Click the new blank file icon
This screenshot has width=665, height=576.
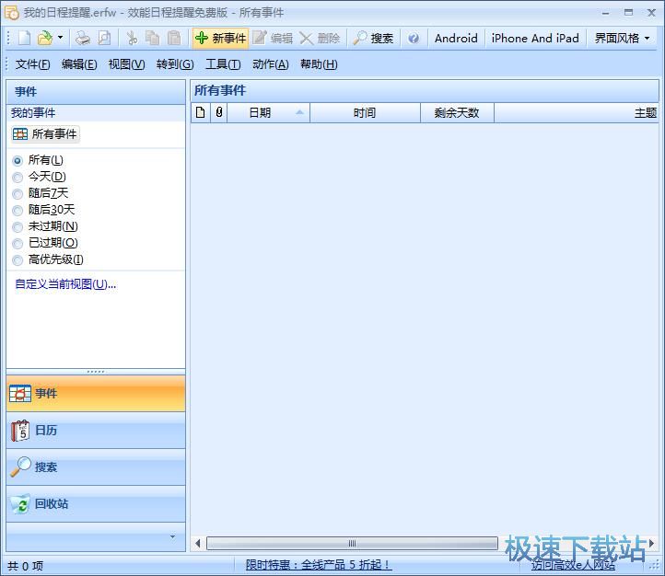(24, 38)
